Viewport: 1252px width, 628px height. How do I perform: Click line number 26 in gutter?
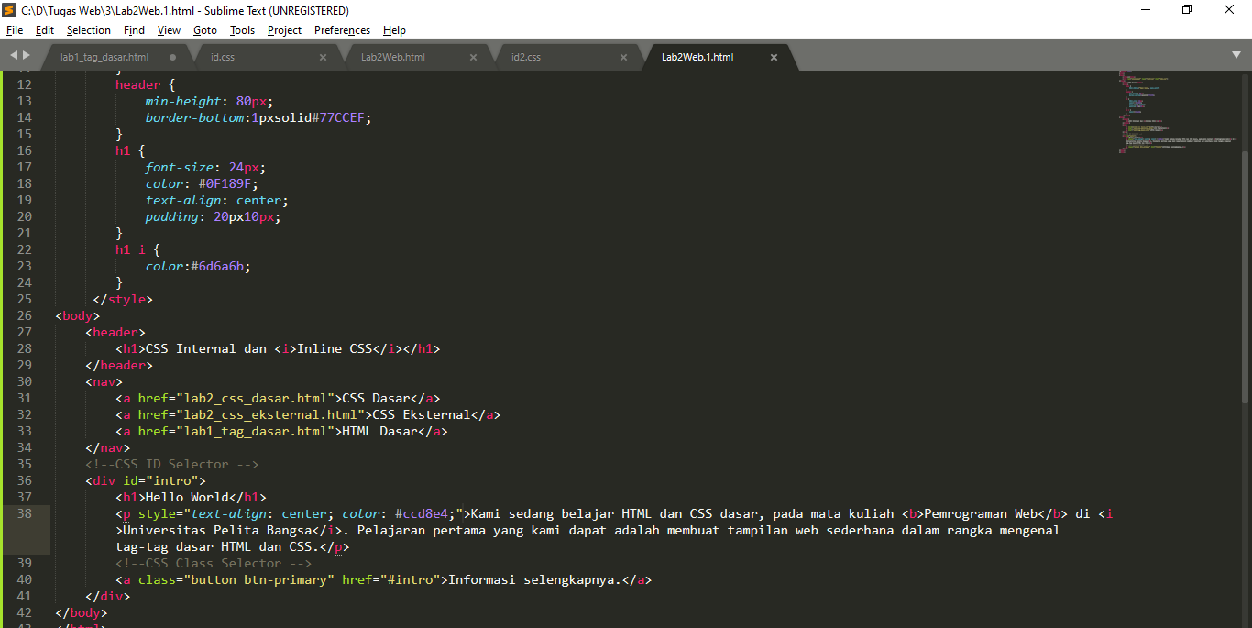pyautogui.click(x=24, y=315)
